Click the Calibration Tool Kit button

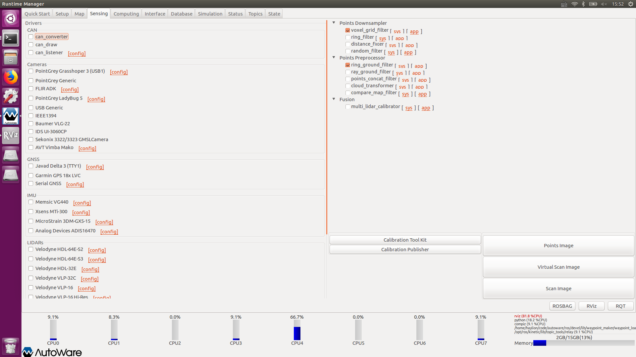coord(405,240)
